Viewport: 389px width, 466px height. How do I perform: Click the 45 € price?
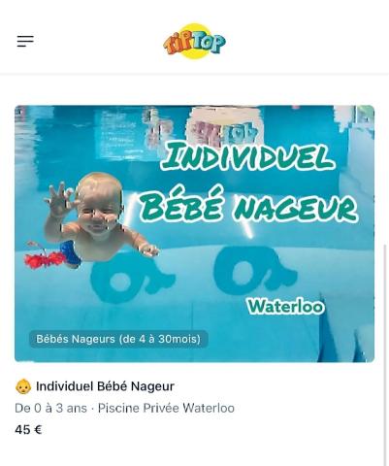[28, 430]
